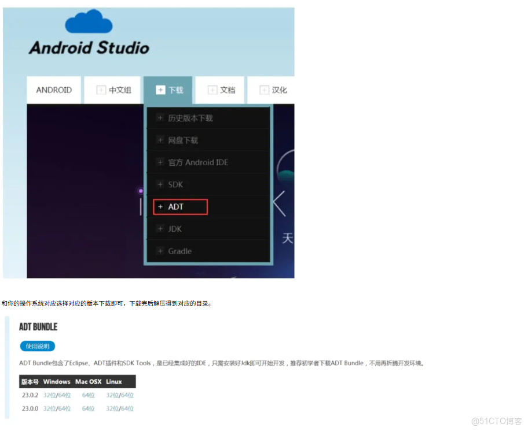Click the plus icon beside JDK
This screenshot has width=528, height=431.
point(160,229)
